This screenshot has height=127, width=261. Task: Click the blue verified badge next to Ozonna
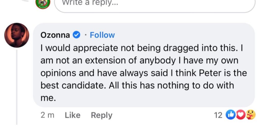(x=76, y=35)
